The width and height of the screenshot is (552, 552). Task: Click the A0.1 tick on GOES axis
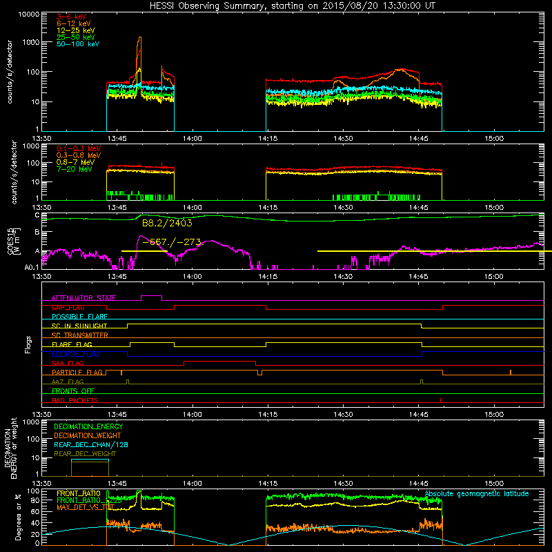32,267
